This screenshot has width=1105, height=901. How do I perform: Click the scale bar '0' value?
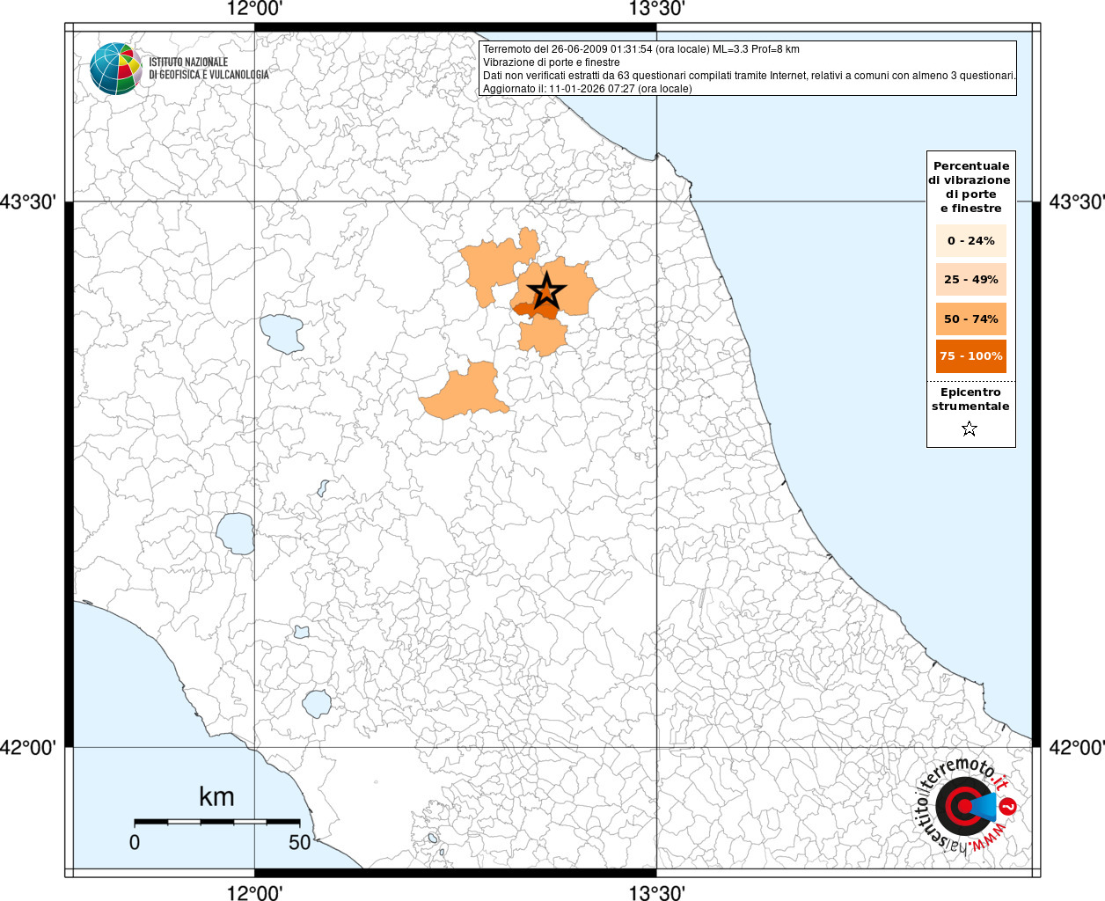coord(135,842)
